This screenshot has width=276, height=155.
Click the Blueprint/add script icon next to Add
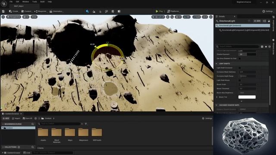pos(264,21)
